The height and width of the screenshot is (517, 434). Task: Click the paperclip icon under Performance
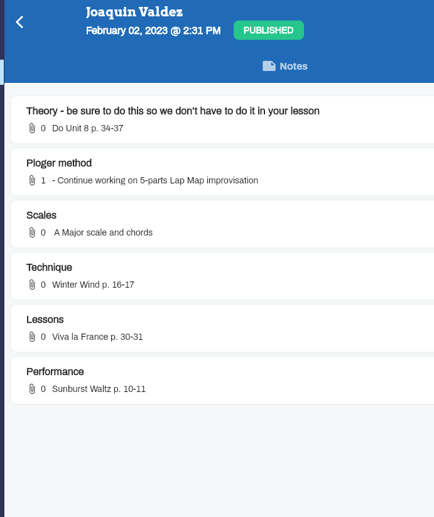click(32, 389)
